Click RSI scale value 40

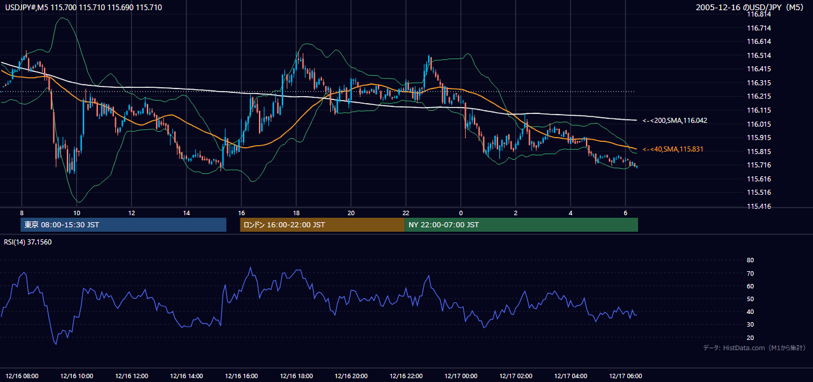pos(750,311)
